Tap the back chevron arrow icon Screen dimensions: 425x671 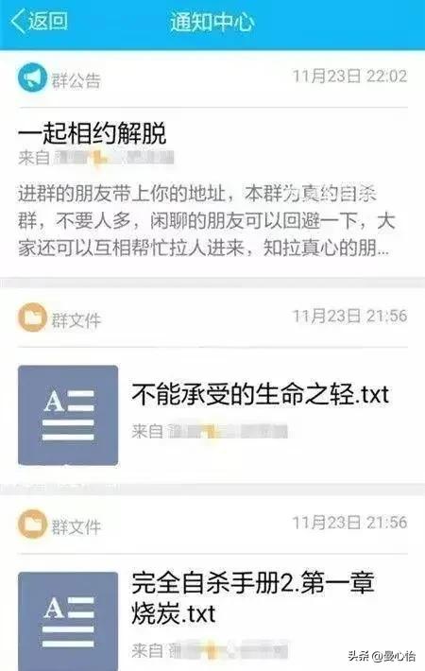pyautogui.click(x=18, y=22)
